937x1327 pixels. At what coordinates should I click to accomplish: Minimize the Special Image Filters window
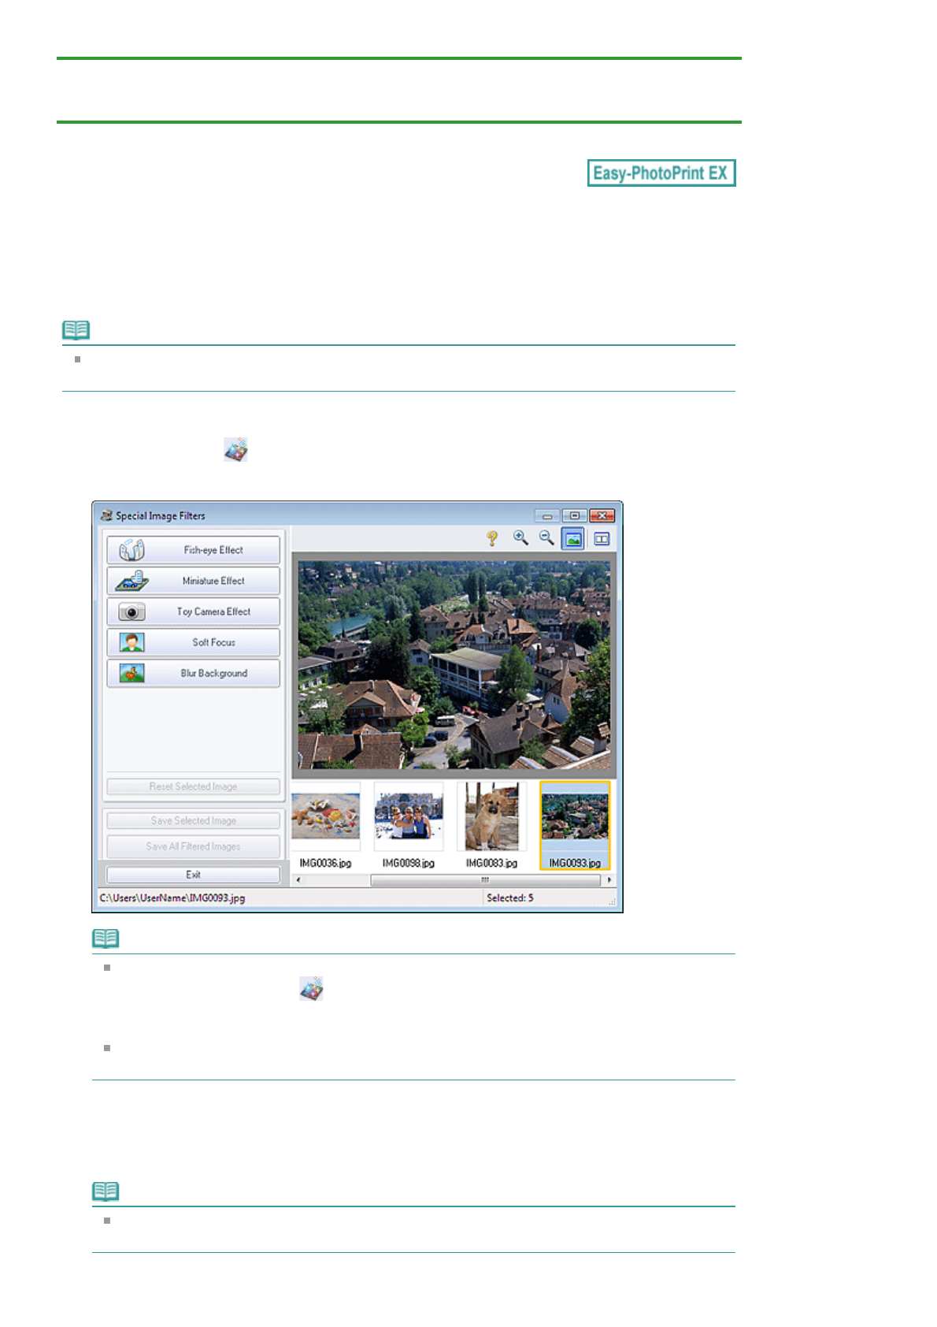(547, 516)
